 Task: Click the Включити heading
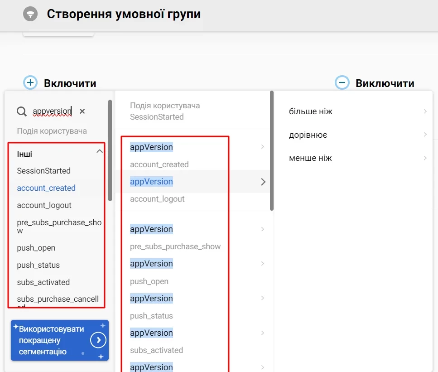coord(70,83)
